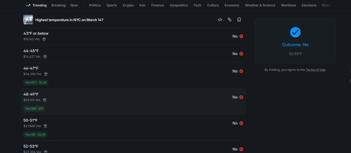Image resolution: width=351 pixels, height=153 pixels.
Task: Bookmark this NYC temperature market
Action: (x=239, y=20)
